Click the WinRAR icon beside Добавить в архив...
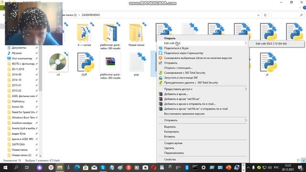Screen dimensions: 306x172 click(x=161, y=94)
